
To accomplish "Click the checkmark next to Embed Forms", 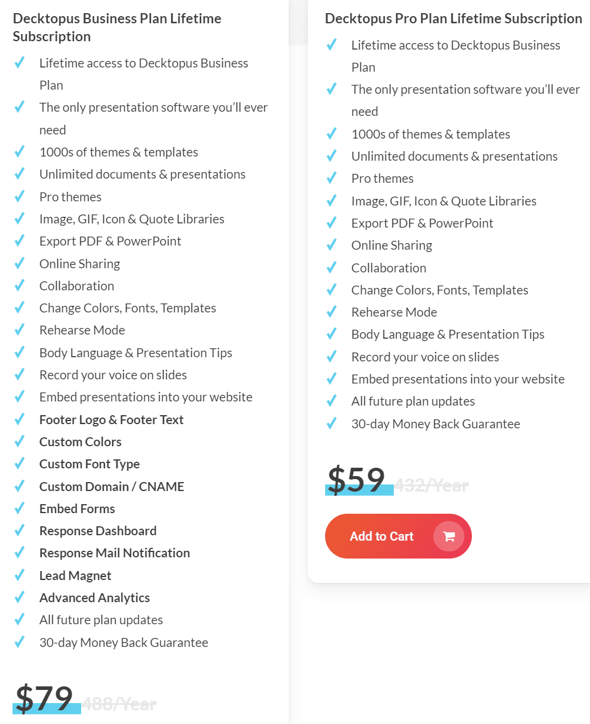I will pos(20,508).
